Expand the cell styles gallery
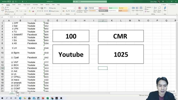The image size is (178, 100). [x=129, y=11]
